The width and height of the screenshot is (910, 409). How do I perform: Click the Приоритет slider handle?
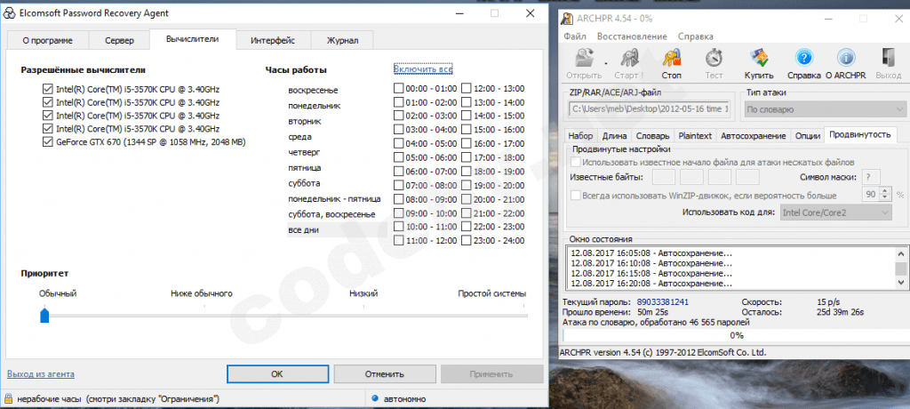click(44, 315)
